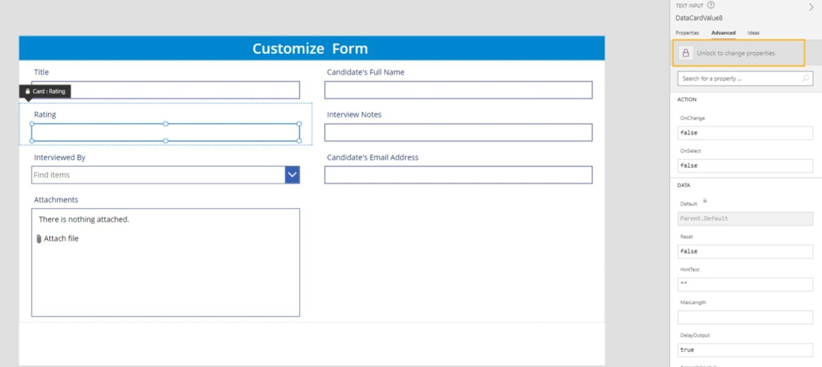Click the magnifier icon in property search
This screenshot has height=367, width=822.
(806, 78)
